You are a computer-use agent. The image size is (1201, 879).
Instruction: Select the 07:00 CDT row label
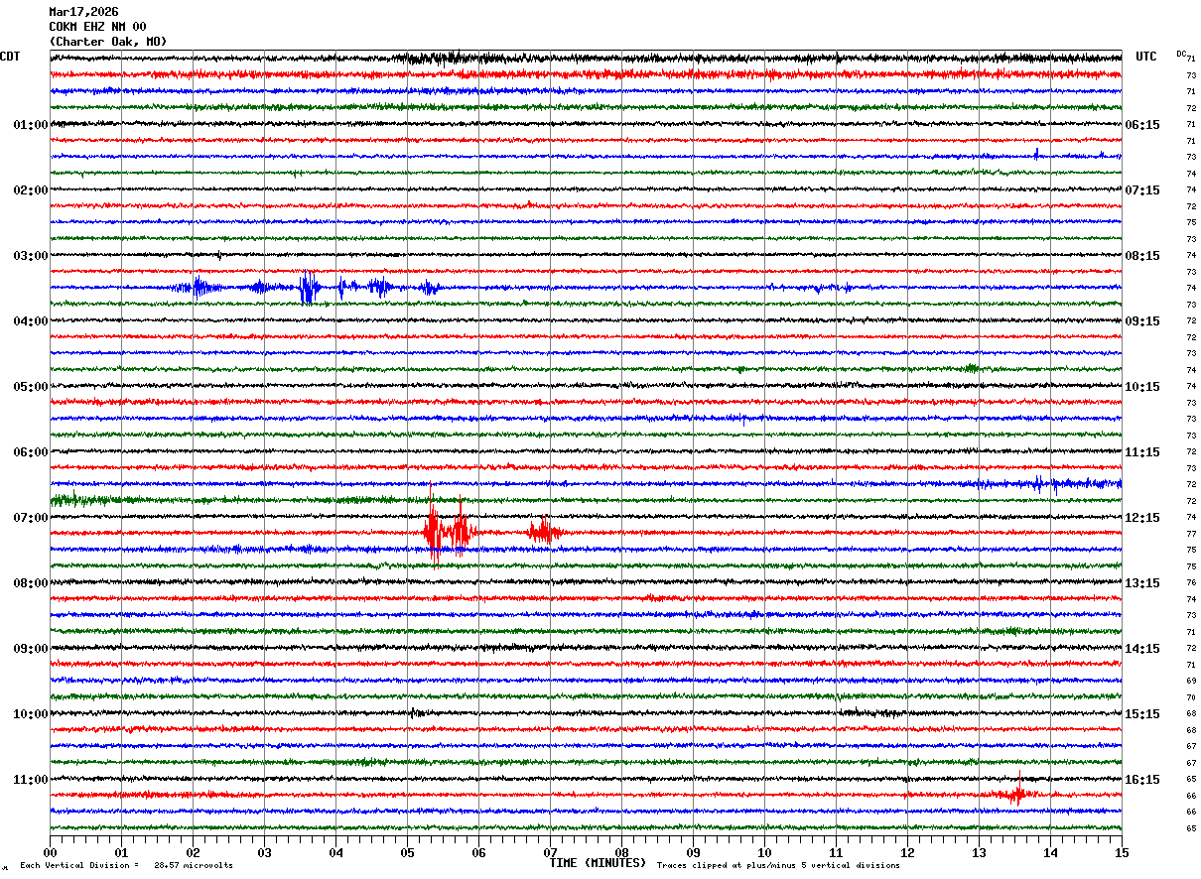coord(31,518)
